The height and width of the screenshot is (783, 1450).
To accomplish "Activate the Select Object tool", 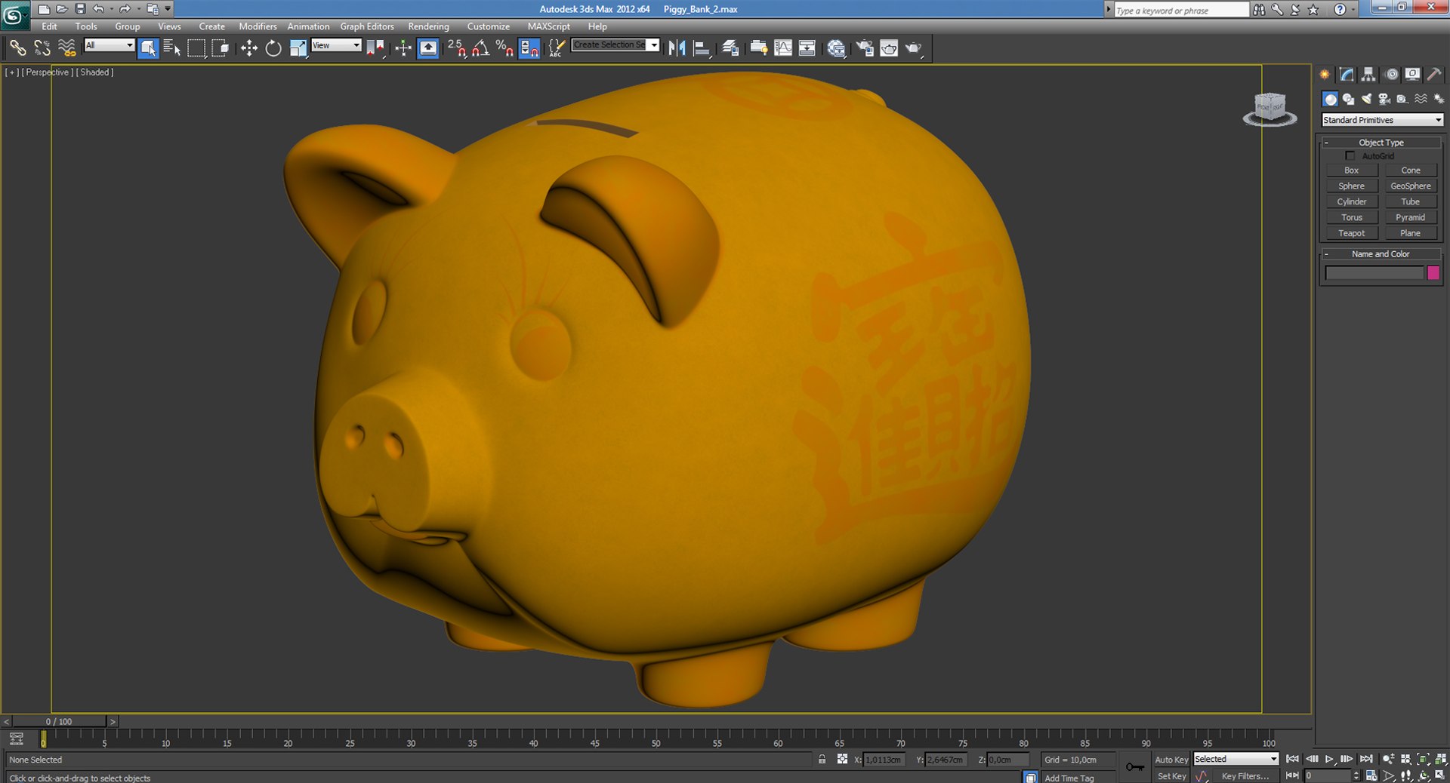I will pos(148,48).
